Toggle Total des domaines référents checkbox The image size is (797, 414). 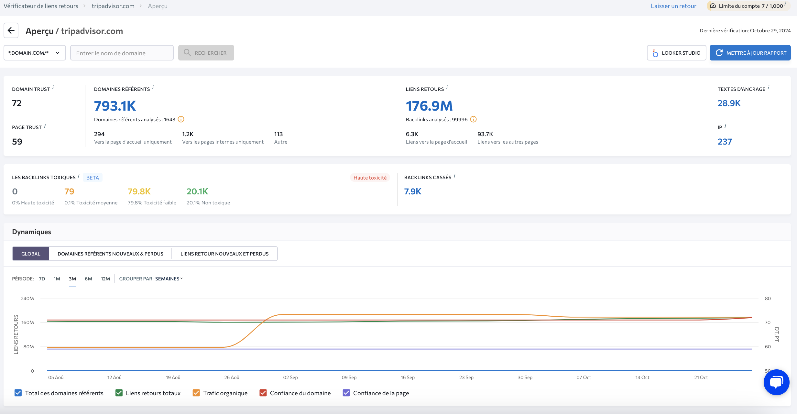pyautogui.click(x=18, y=393)
